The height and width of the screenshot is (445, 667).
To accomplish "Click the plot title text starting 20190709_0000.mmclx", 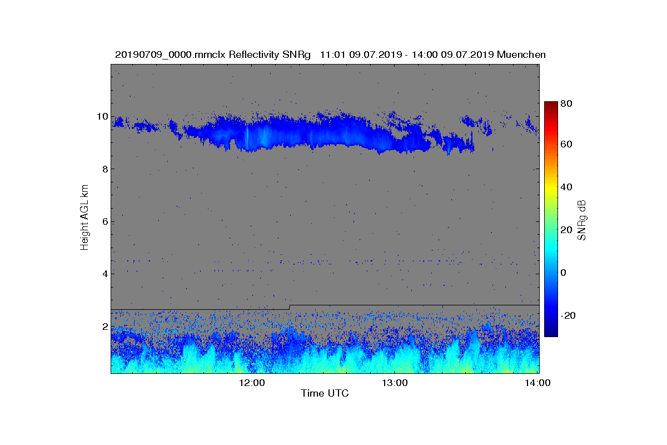I will pos(330,55).
